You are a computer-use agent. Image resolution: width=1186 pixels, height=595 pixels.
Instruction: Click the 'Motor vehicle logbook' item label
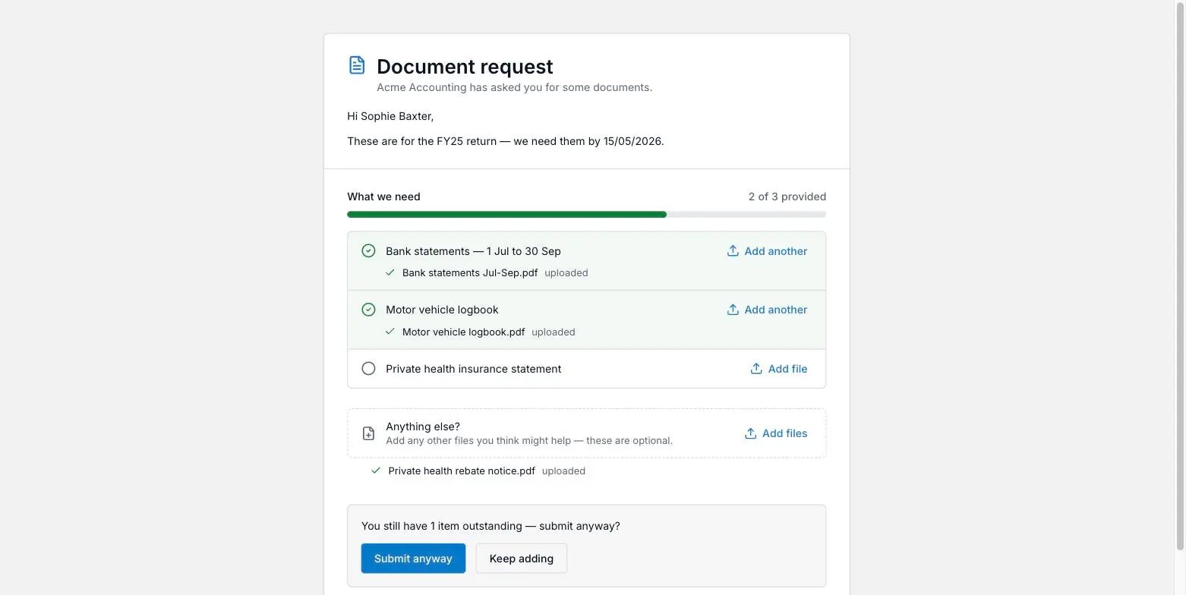(442, 310)
